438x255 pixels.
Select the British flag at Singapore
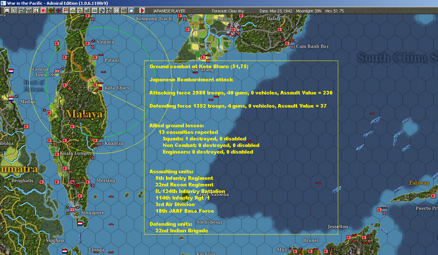point(72,209)
